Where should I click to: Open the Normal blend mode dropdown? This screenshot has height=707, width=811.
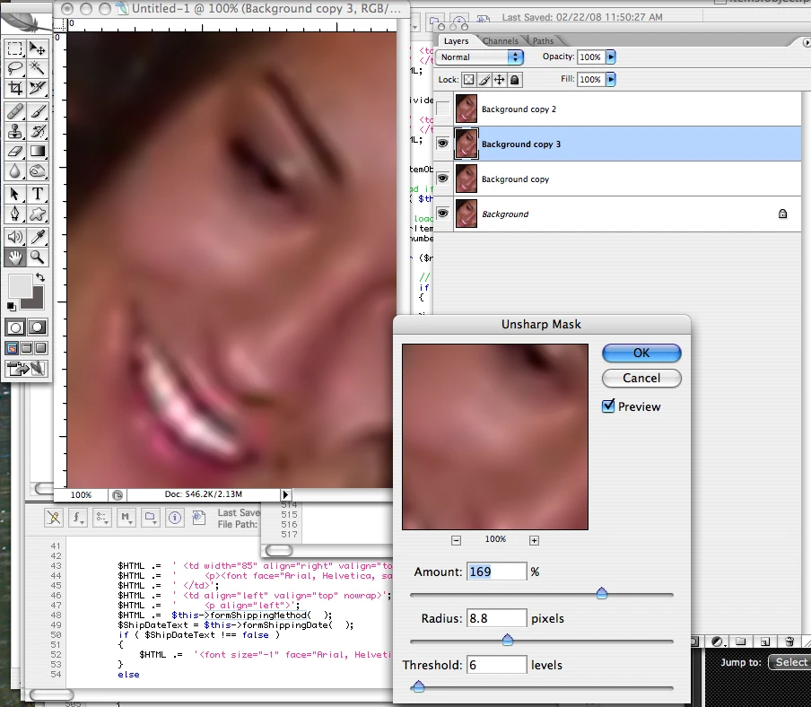(x=479, y=57)
